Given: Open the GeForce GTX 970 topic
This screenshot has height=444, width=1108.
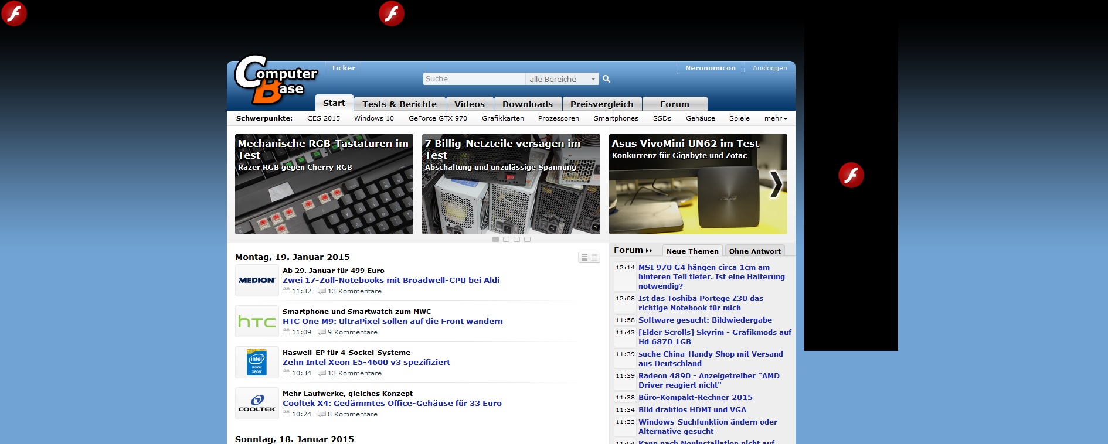Looking at the screenshot, I should [438, 118].
